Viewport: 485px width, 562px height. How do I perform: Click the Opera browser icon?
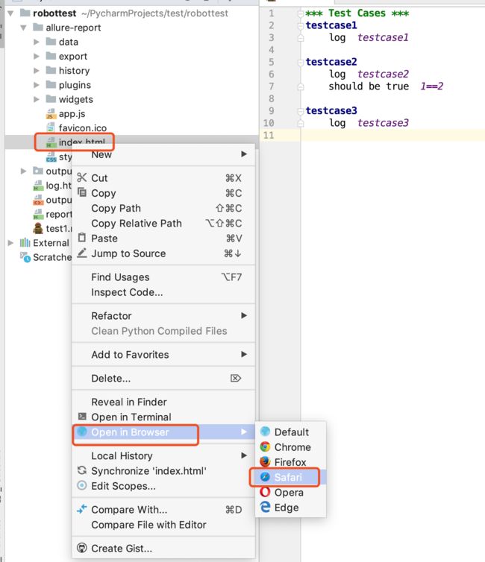(x=265, y=492)
